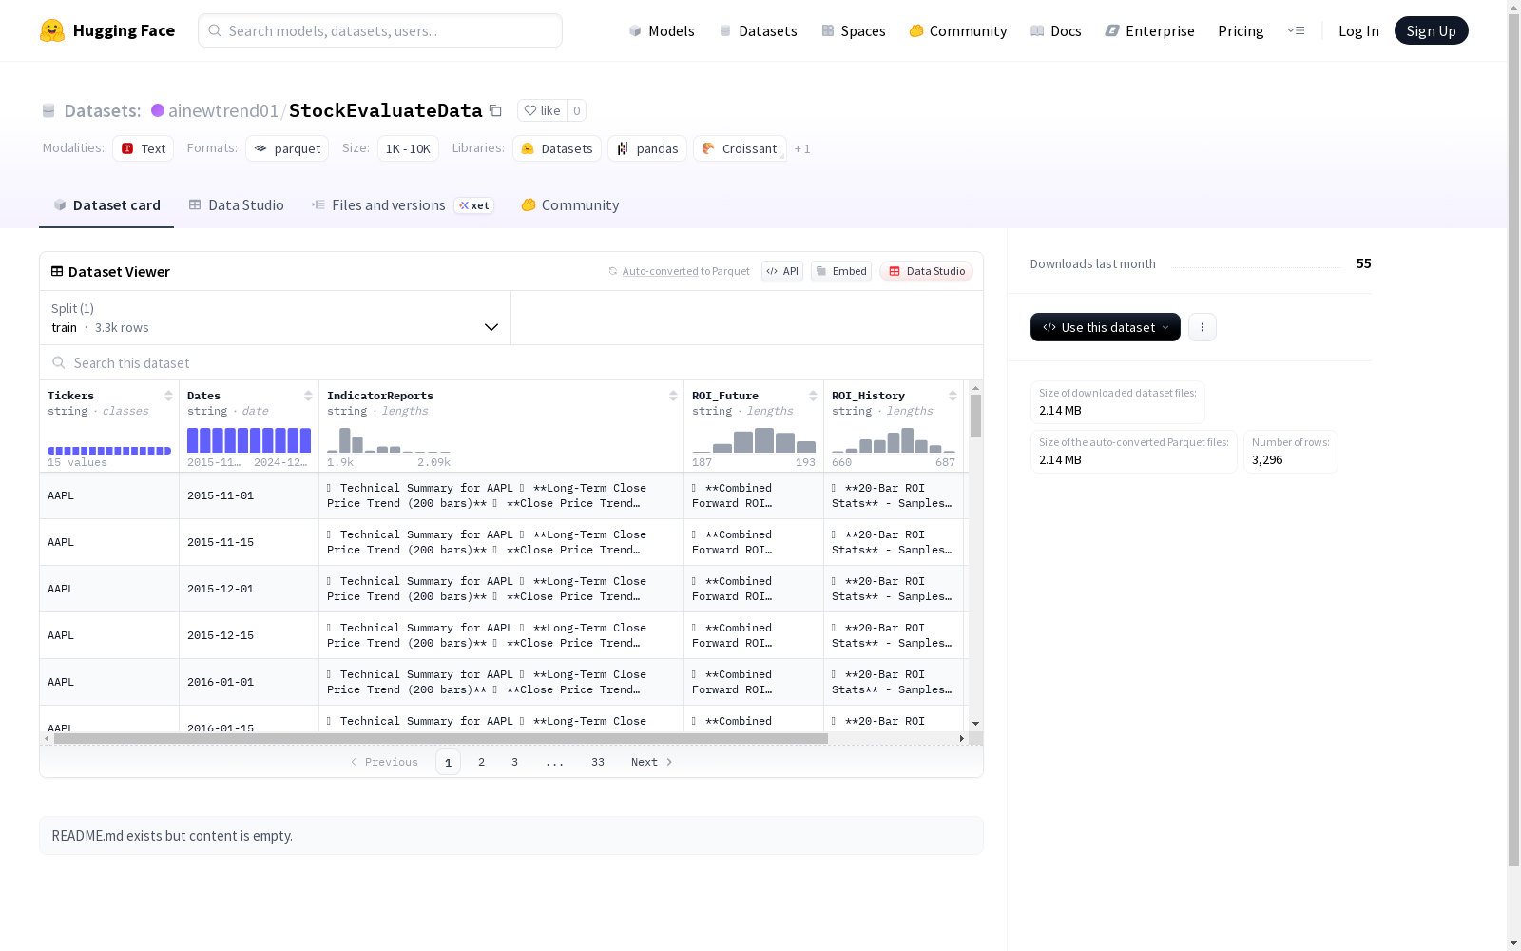Open the Docs nav item
Viewport: 1521px width, 951px height.
click(1056, 30)
